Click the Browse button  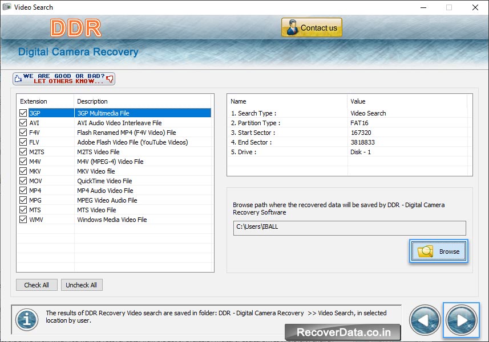coord(438,251)
